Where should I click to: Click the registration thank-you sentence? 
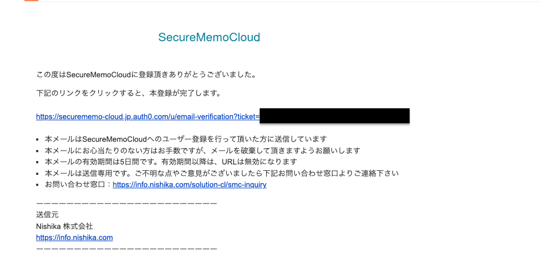click(146, 75)
